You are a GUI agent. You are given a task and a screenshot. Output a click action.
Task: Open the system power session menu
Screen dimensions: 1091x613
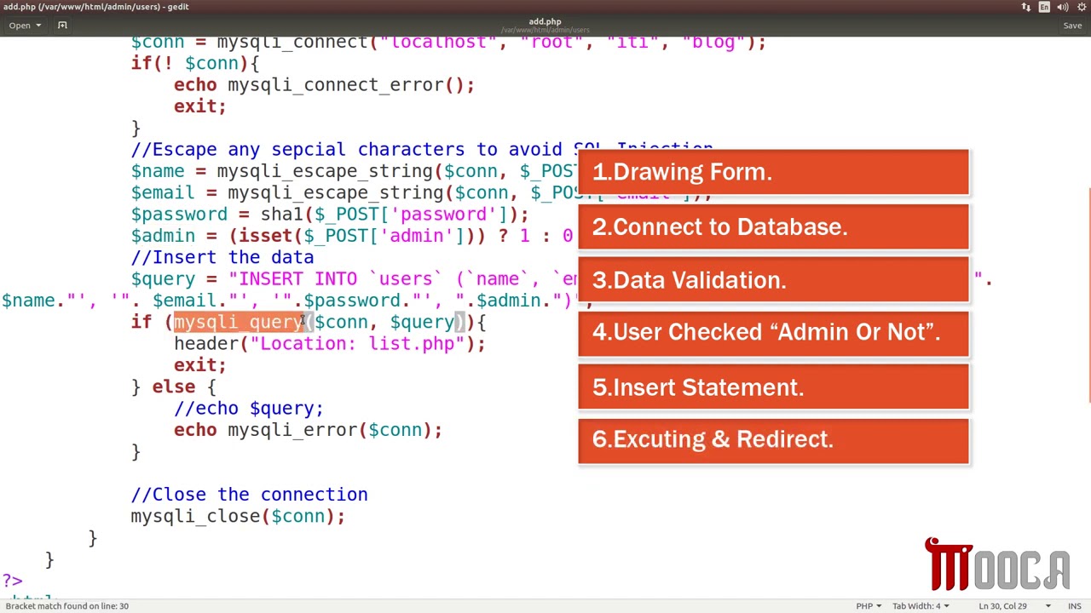[x=1080, y=7]
